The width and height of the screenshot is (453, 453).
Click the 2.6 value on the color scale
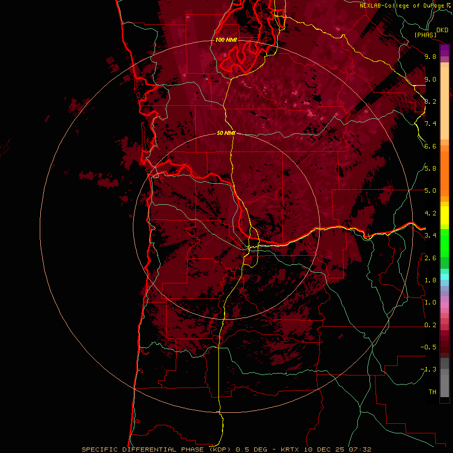[x=430, y=258]
